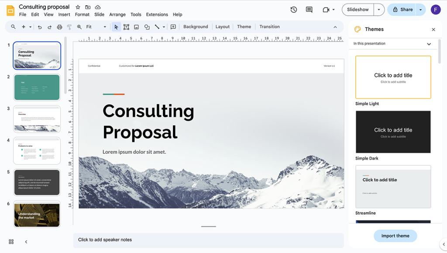The height and width of the screenshot is (253, 447).
Task: Insert a new comment from the toolbar
Action: coord(173,27)
